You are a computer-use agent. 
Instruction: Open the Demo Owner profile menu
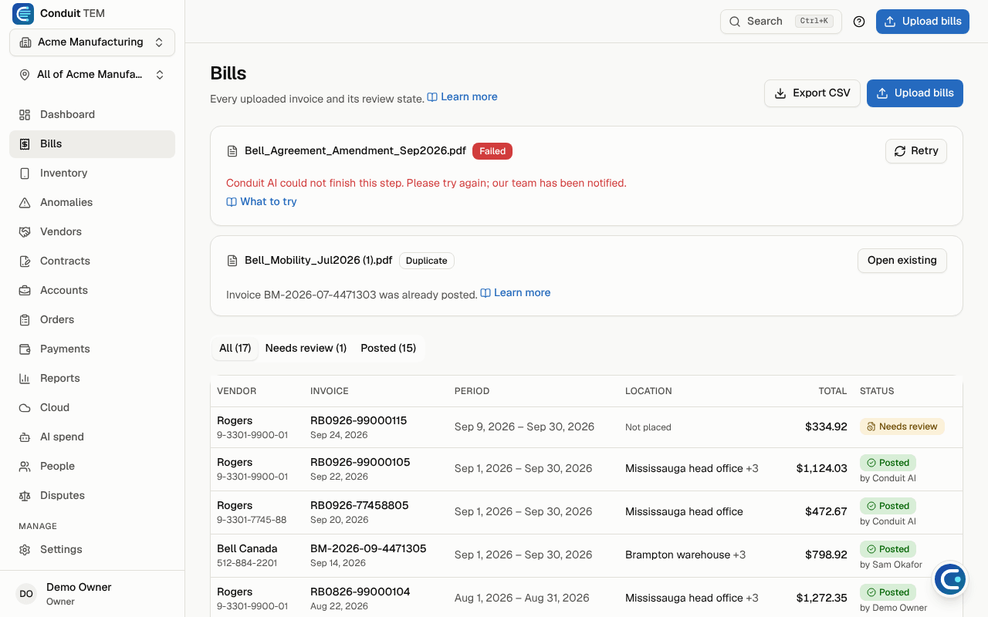(92, 594)
